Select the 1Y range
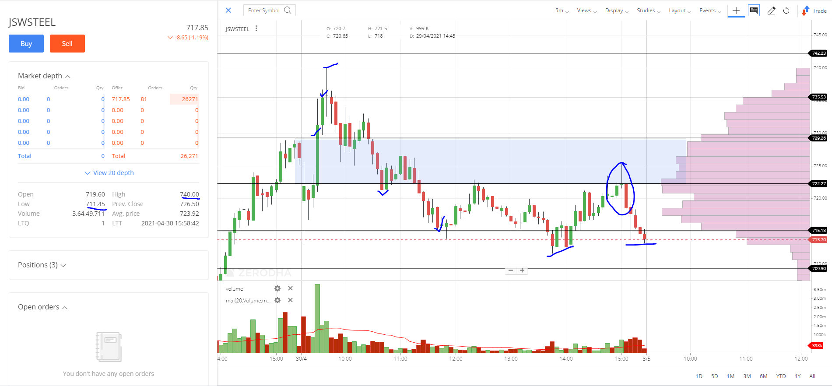This screenshot has width=832, height=386. [798, 376]
